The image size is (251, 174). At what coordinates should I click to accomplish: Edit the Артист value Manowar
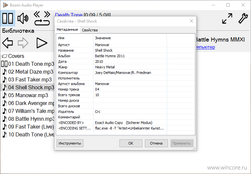[102, 45]
